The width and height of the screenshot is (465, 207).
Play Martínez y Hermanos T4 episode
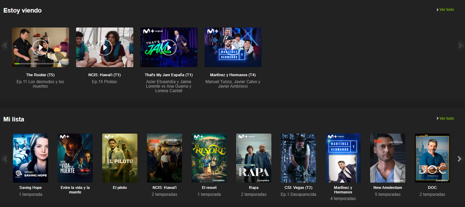233,47
